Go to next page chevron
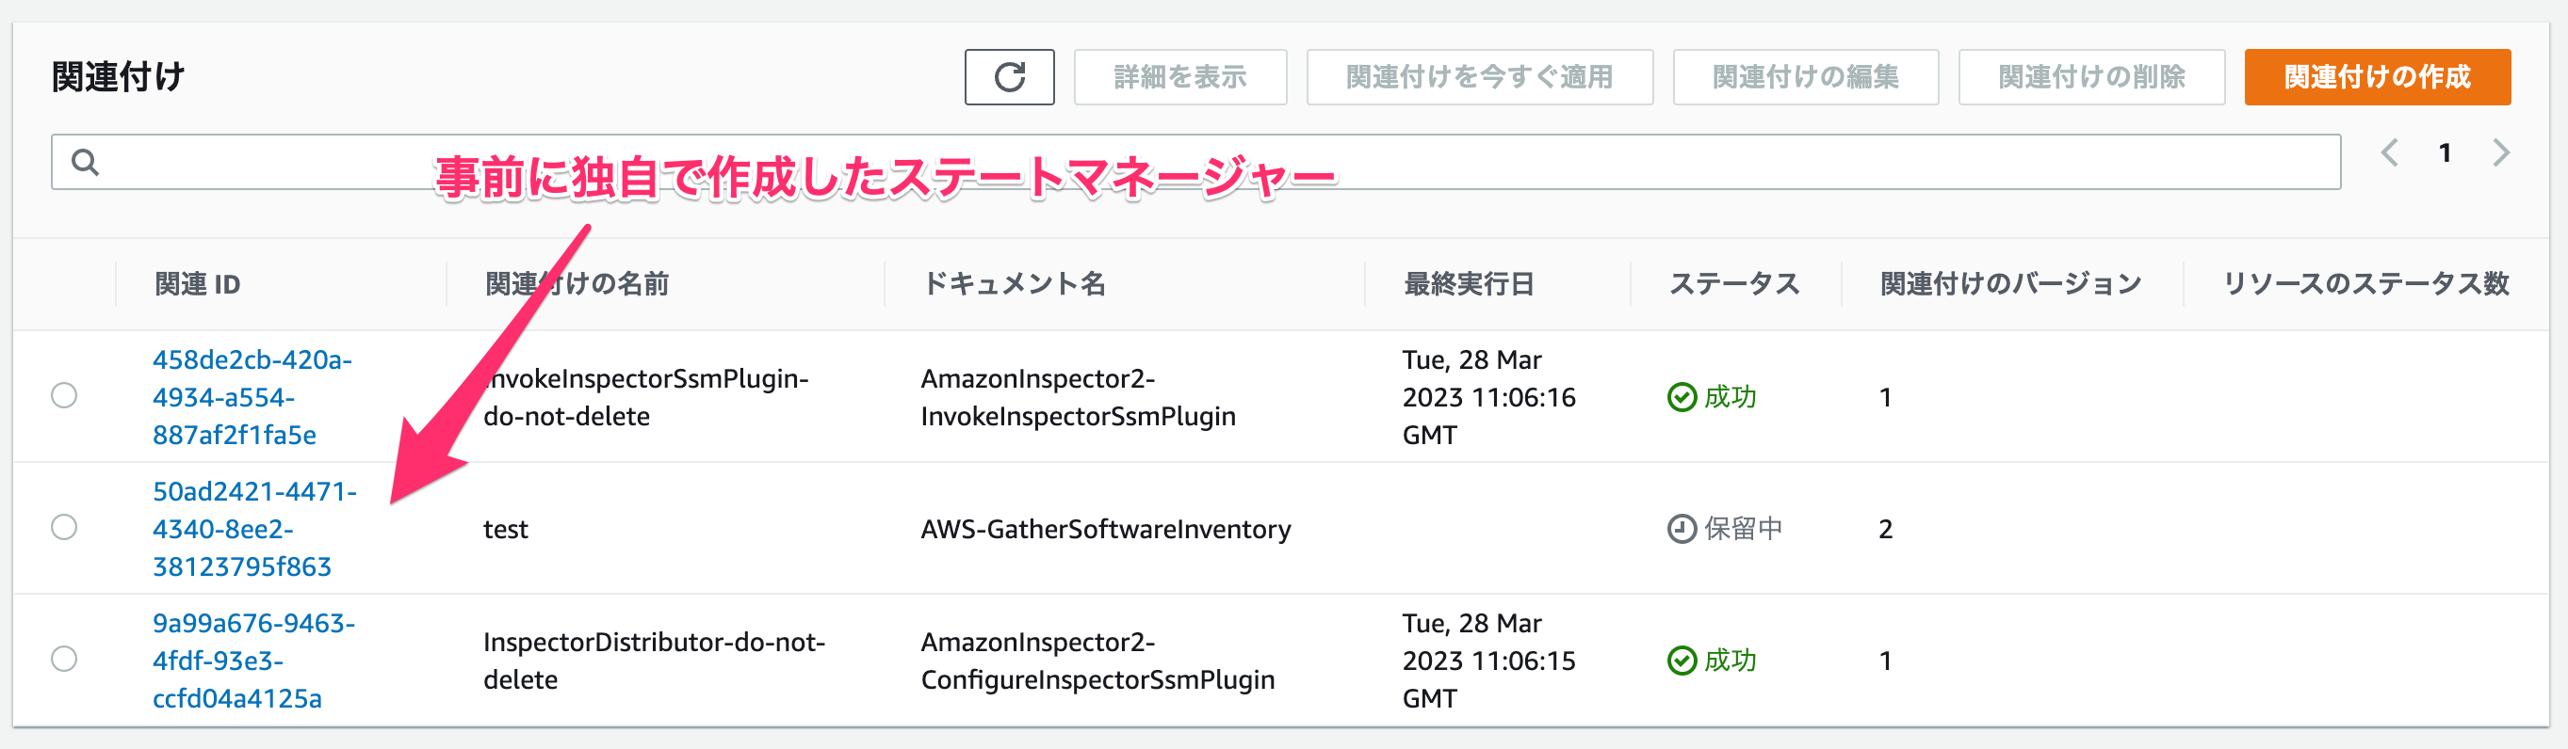The image size is (2568, 749). pos(2500,153)
